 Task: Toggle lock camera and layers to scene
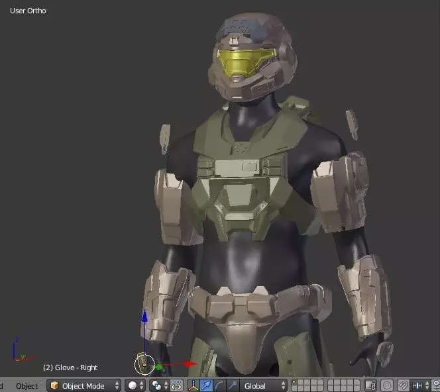coord(370,386)
